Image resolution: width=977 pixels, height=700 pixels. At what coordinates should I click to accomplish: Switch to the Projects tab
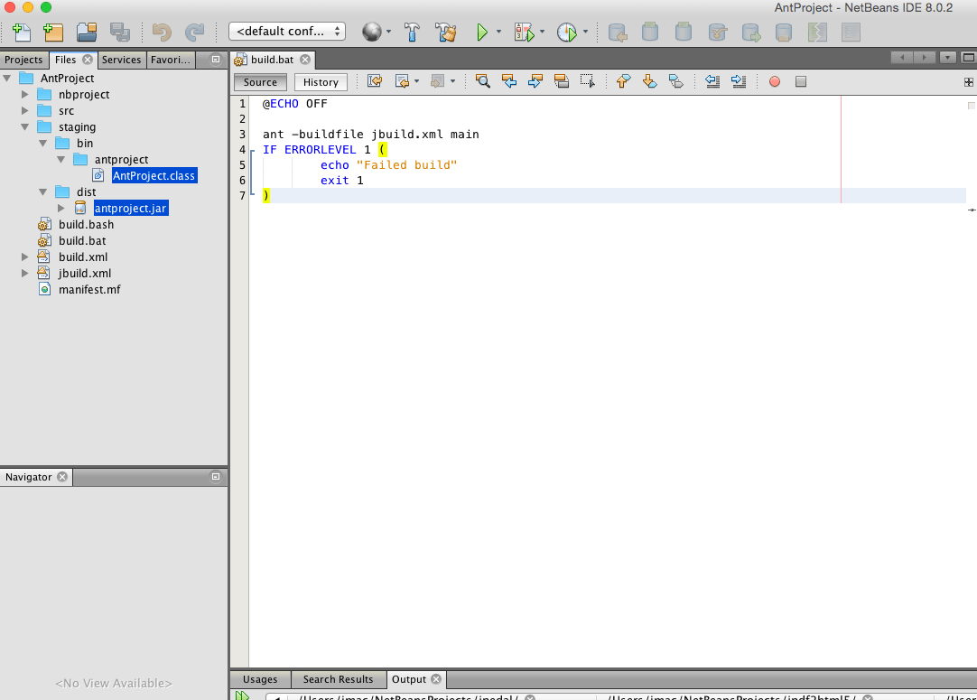(23, 60)
